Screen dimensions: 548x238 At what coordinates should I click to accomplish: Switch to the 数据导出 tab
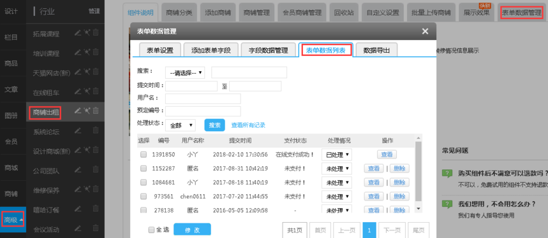pyautogui.click(x=376, y=50)
